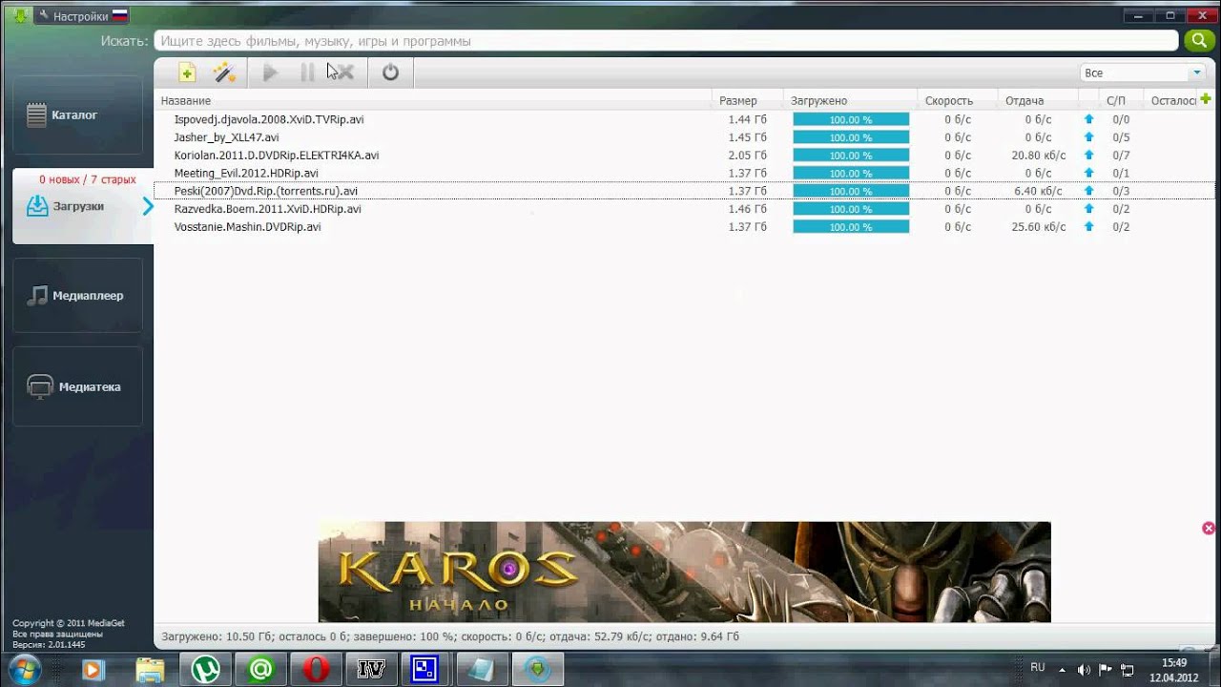Click the RU language indicator in tray
The width and height of the screenshot is (1221, 687).
pyautogui.click(x=1038, y=667)
